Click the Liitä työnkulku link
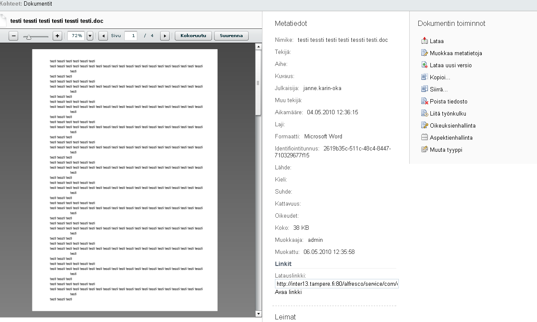 tap(448, 114)
